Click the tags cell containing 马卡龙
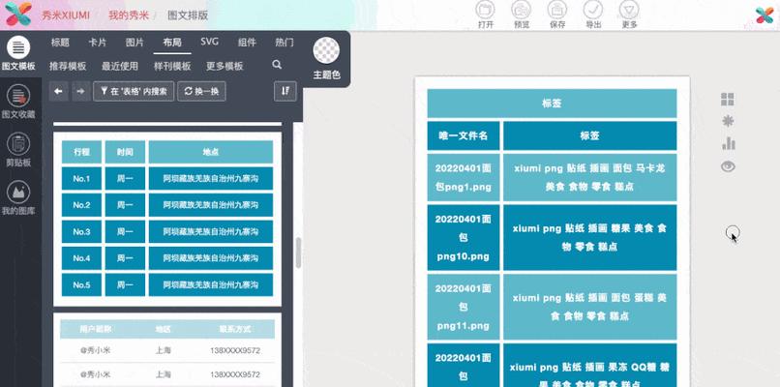The height and width of the screenshot is (387, 780). tap(589, 178)
